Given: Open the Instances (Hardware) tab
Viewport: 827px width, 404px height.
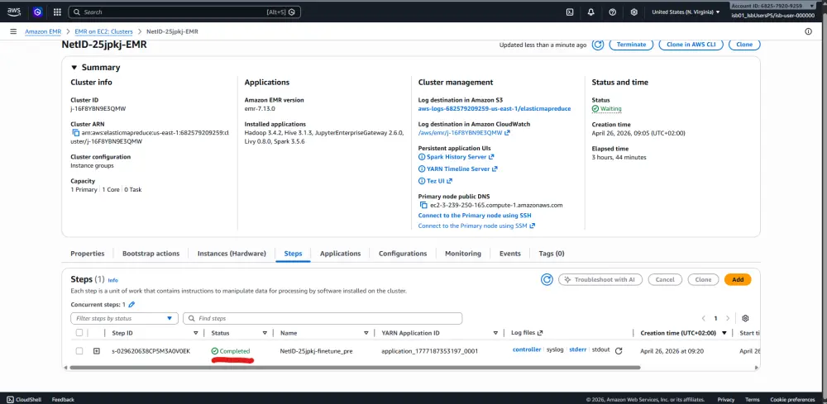Looking at the screenshot, I should coord(232,254).
